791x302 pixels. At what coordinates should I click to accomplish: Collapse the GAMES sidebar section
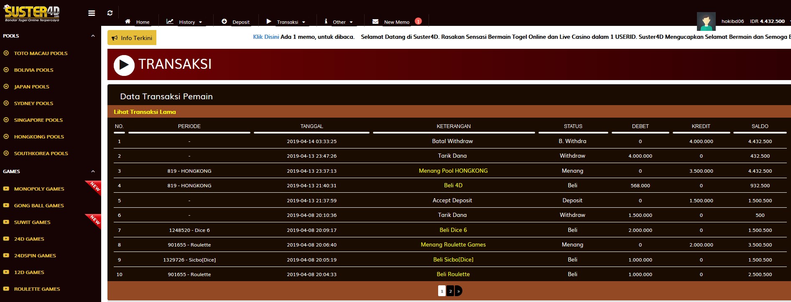[x=93, y=171]
